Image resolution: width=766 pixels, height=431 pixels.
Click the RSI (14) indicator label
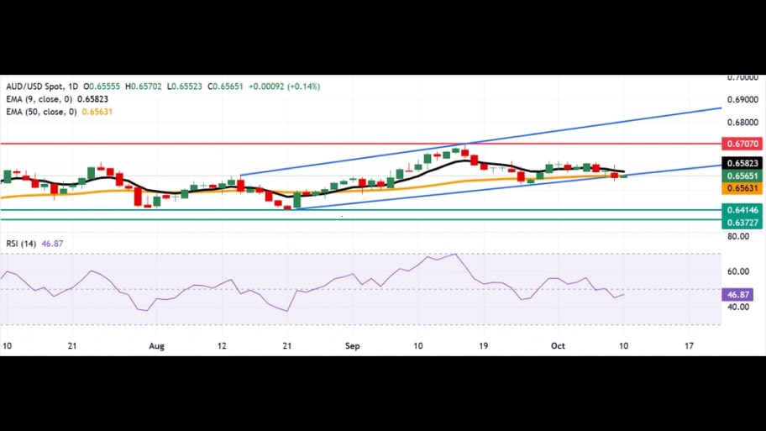tap(23, 244)
